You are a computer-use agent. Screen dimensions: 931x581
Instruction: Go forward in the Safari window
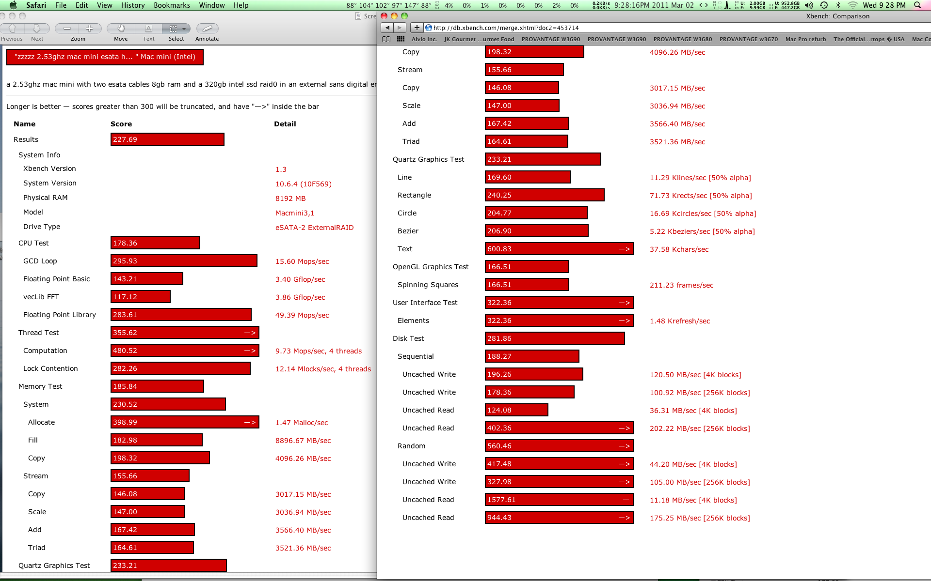(400, 28)
